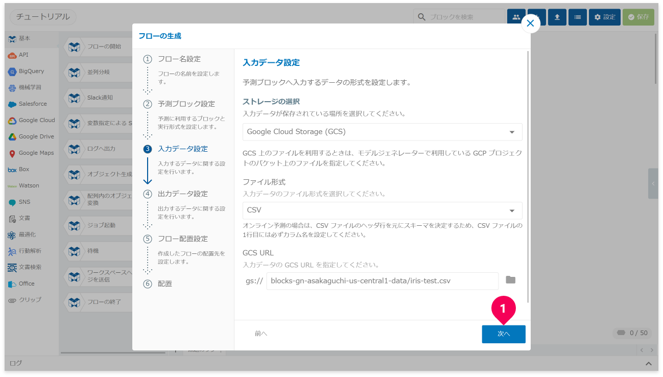Image resolution: width=663 pixels, height=377 pixels.
Task: Select the フローの終了 block
Action: point(98,302)
